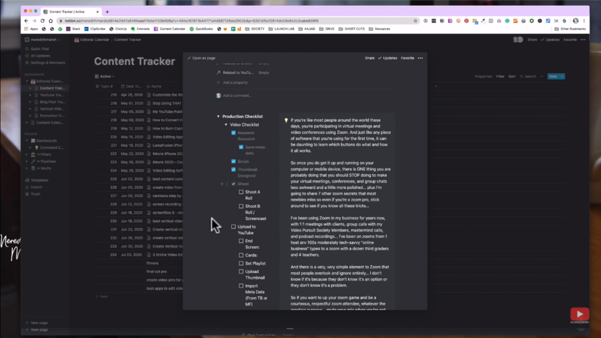This screenshot has width=601, height=338.
Task: Click the Command Center lightbulb icon
Action: 37,147
